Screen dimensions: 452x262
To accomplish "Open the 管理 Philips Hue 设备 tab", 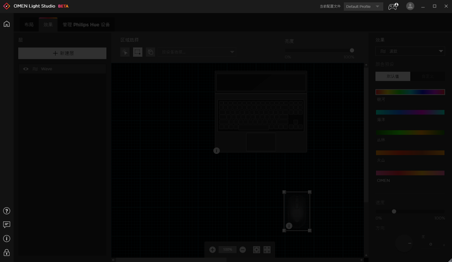I will (x=86, y=25).
